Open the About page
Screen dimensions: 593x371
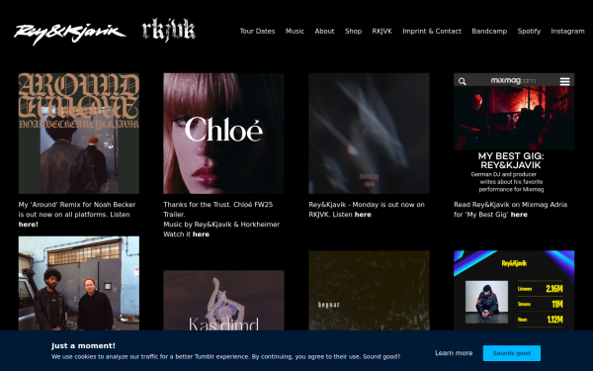click(324, 31)
